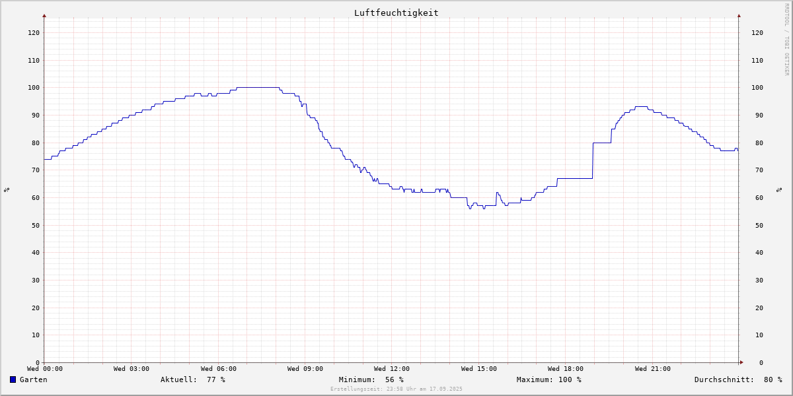Viewport: 793px width, 396px height.
Task: Click the Wed 21:00 time axis label
Action: [652, 369]
